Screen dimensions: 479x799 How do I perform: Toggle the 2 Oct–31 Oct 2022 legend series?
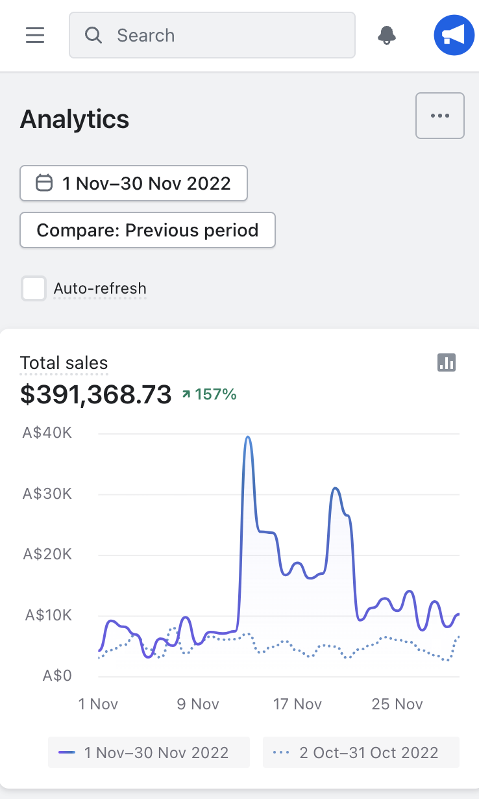[x=361, y=753]
